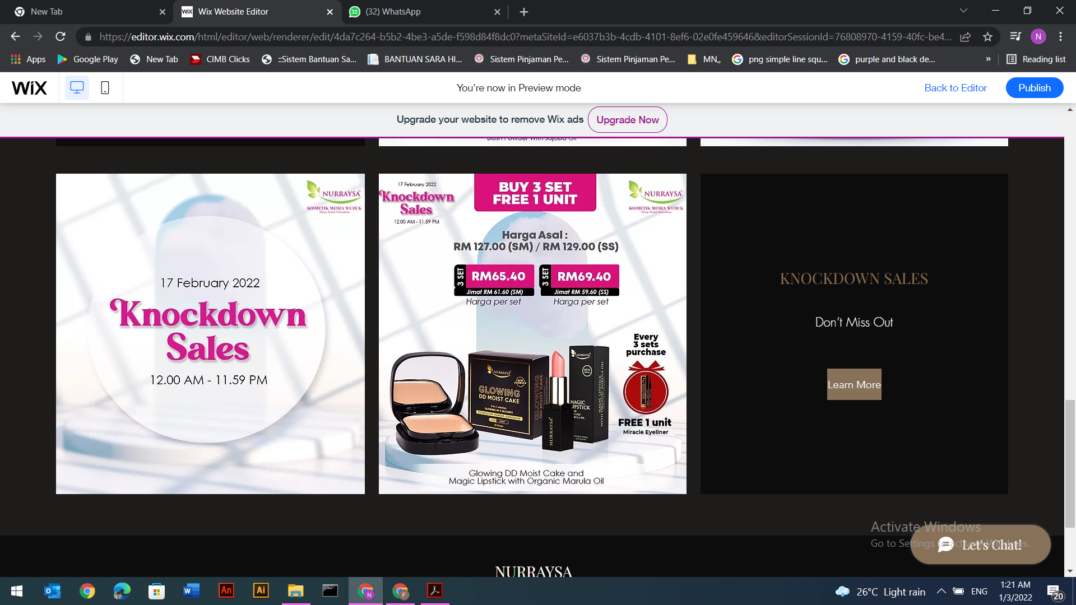
Task: Switch to desktop preview view
Action: point(77,88)
